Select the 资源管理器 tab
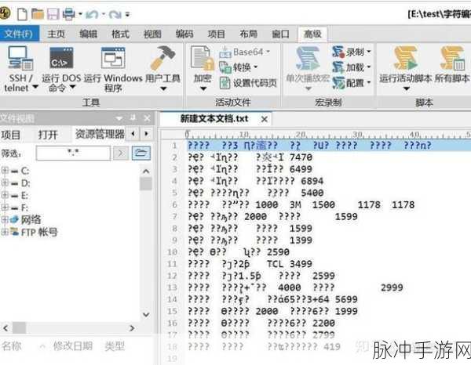The height and width of the screenshot is (365, 471). point(100,134)
